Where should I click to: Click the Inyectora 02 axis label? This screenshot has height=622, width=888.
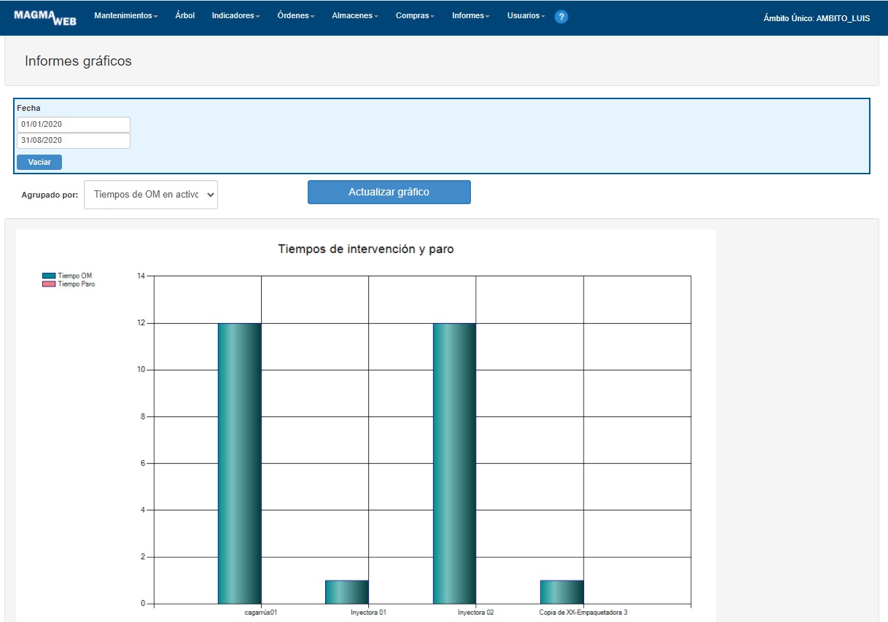point(476,613)
